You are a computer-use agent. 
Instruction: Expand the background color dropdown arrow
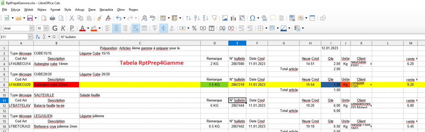point(100,28)
